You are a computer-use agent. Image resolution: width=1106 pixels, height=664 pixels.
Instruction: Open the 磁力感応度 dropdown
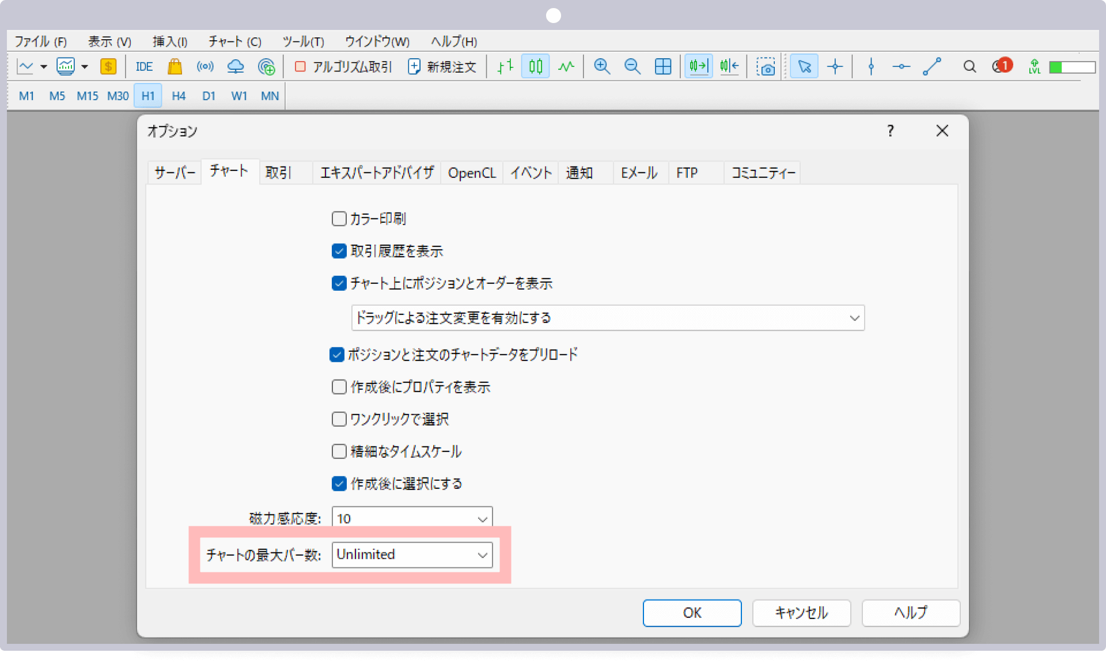[x=412, y=517]
